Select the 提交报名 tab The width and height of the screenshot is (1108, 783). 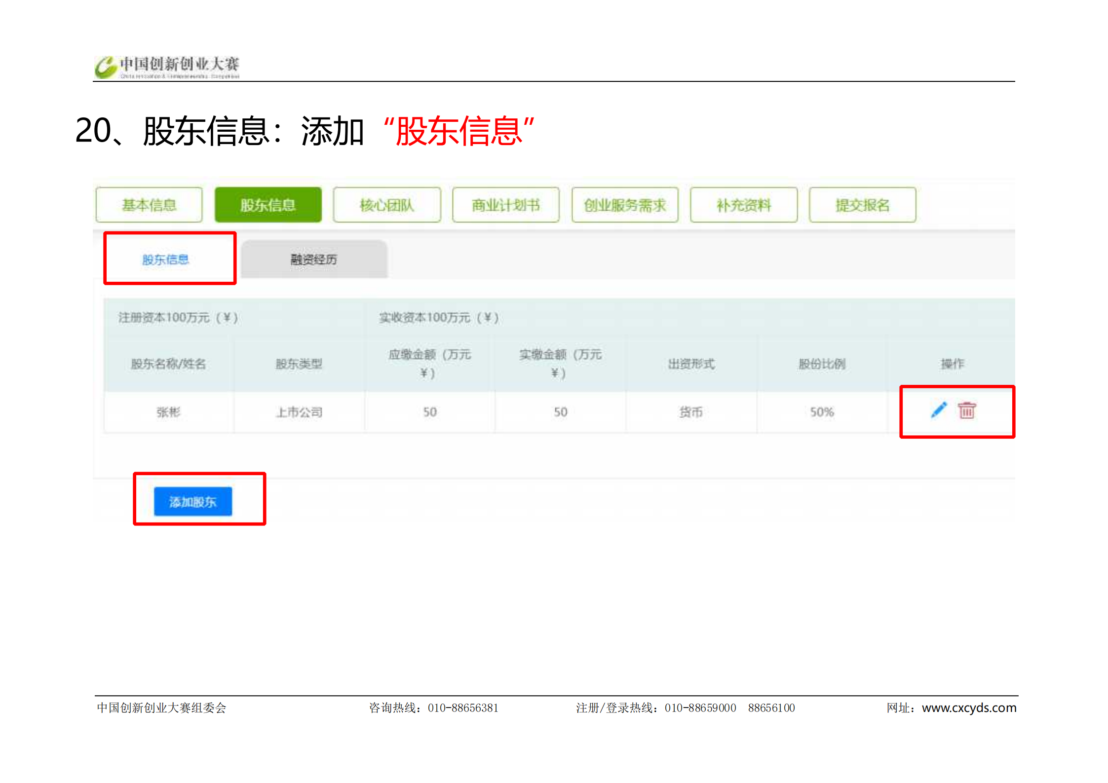pos(862,205)
